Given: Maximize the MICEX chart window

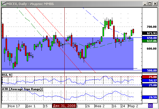Looking at the screenshot, I should [x=150, y=4].
